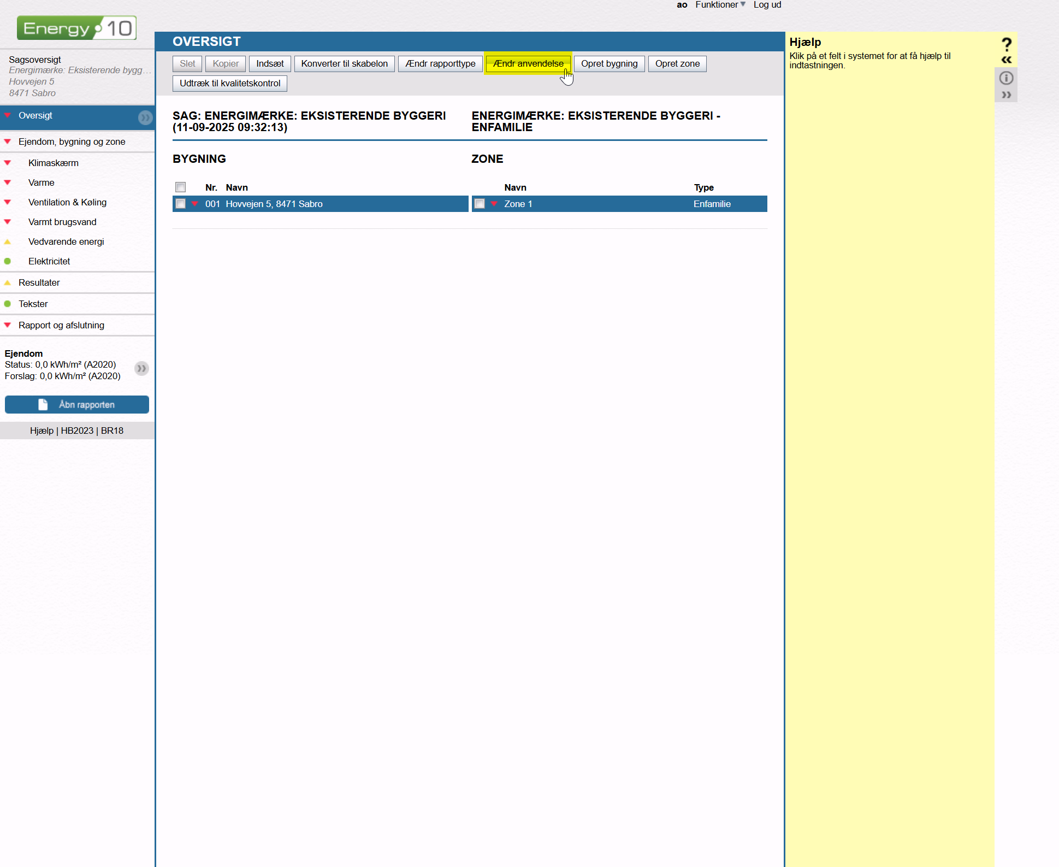
Task: Expand red triangle beside Zone 1
Action: 494,204
